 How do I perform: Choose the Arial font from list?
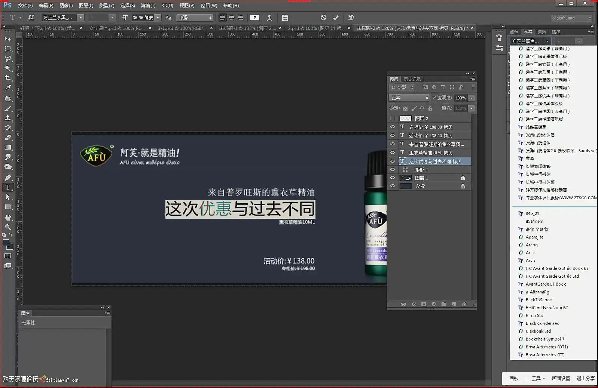[530, 253]
